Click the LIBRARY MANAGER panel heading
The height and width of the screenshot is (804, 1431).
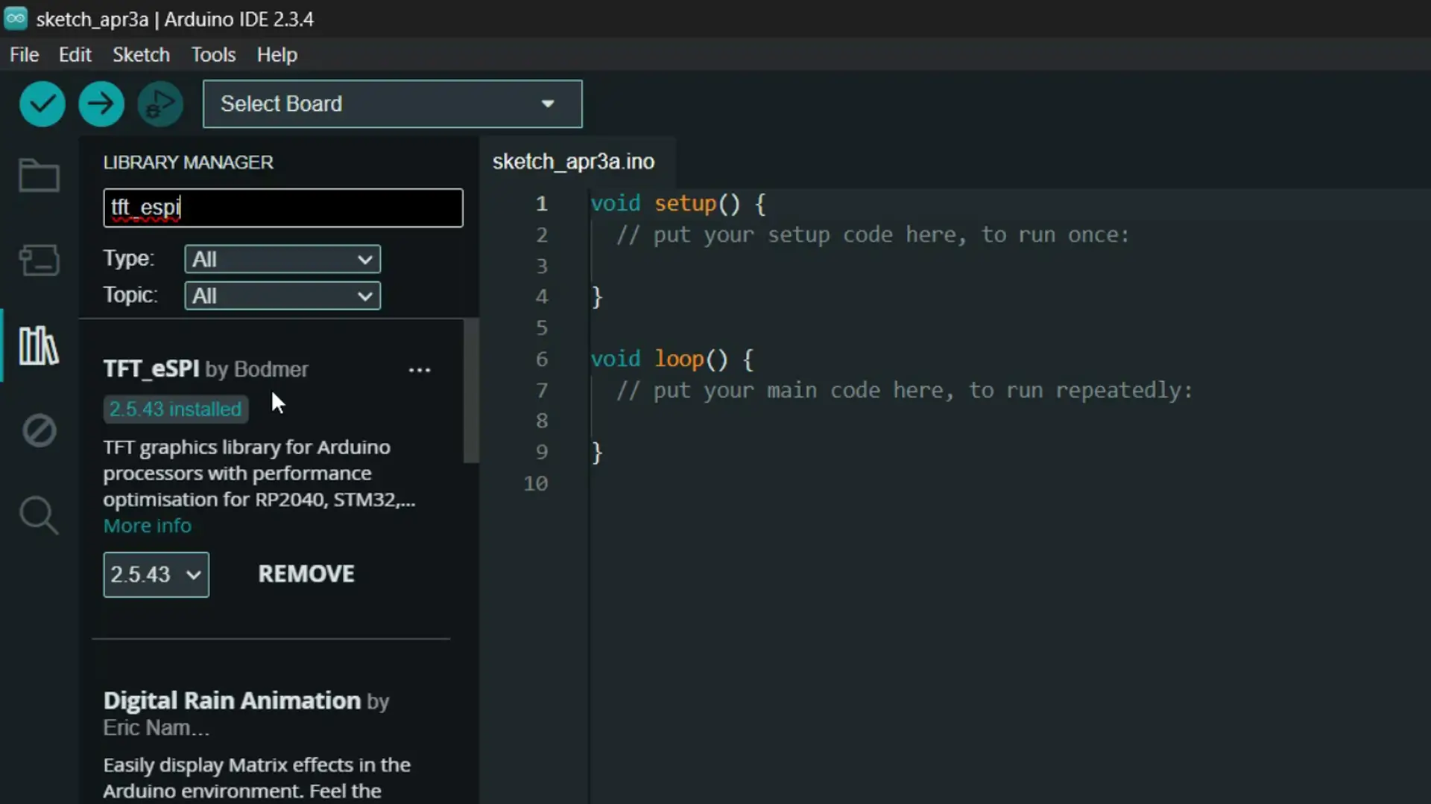pos(188,162)
